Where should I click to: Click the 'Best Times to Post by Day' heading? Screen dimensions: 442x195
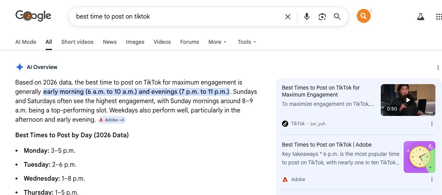(x=72, y=135)
